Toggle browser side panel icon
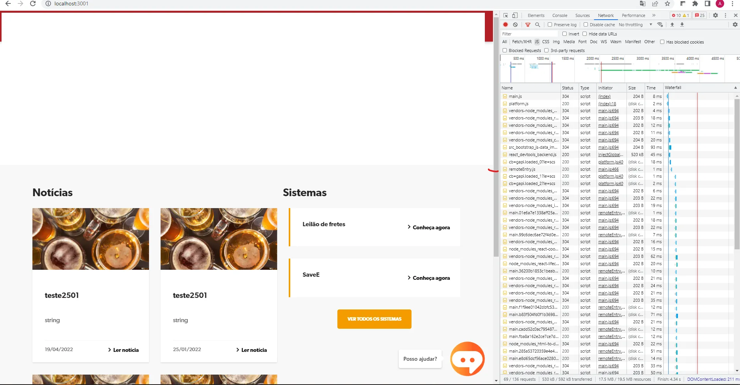This screenshot has width=740, height=385. click(708, 3)
